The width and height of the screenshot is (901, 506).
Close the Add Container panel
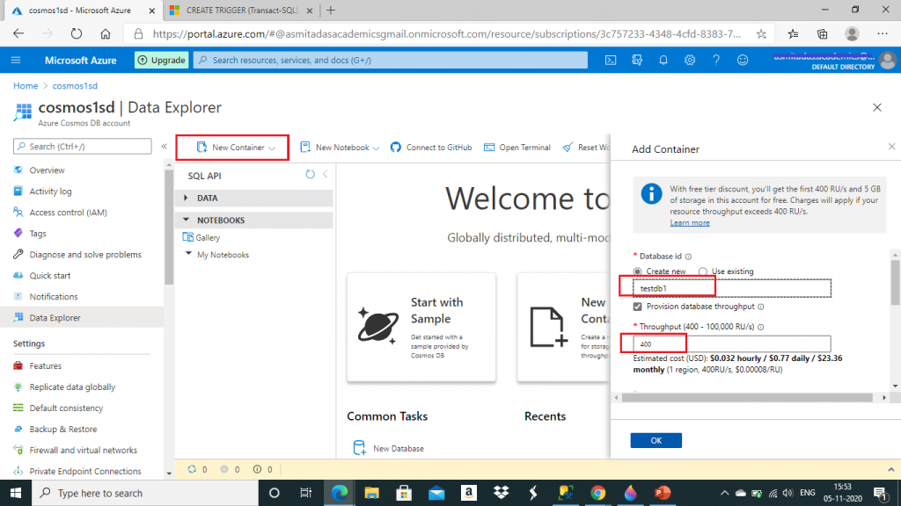891,147
